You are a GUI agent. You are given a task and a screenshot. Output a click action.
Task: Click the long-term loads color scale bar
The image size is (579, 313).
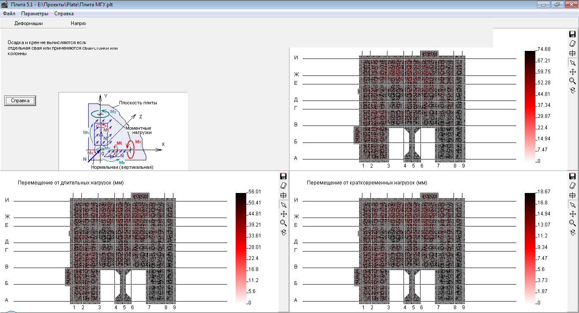(241, 248)
